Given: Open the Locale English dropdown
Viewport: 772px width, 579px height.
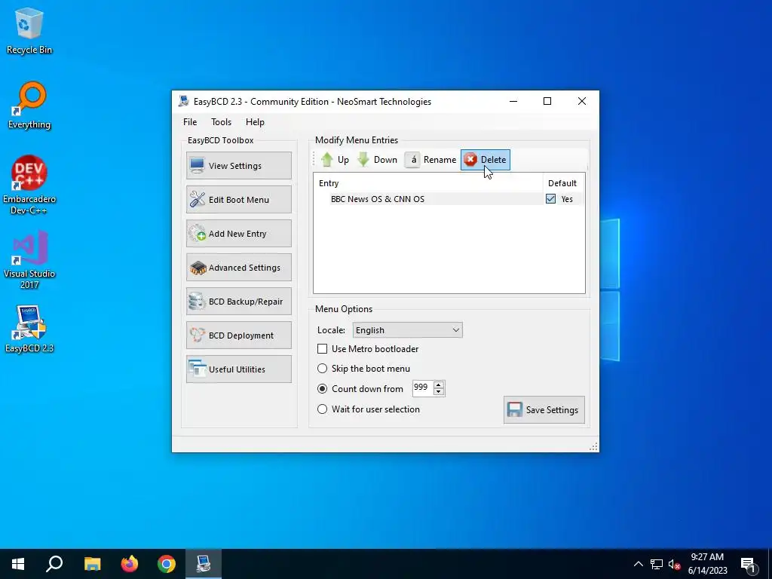Looking at the screenshot, I should tap(408, 330).
